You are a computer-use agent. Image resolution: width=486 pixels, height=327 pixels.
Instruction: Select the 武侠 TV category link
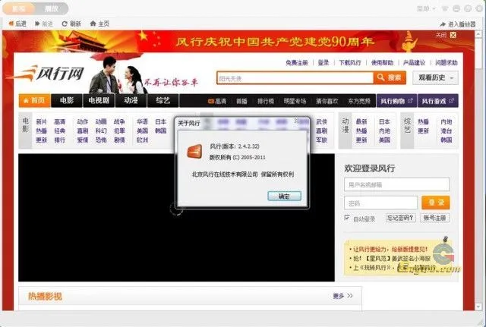click(x=321, y=121)
